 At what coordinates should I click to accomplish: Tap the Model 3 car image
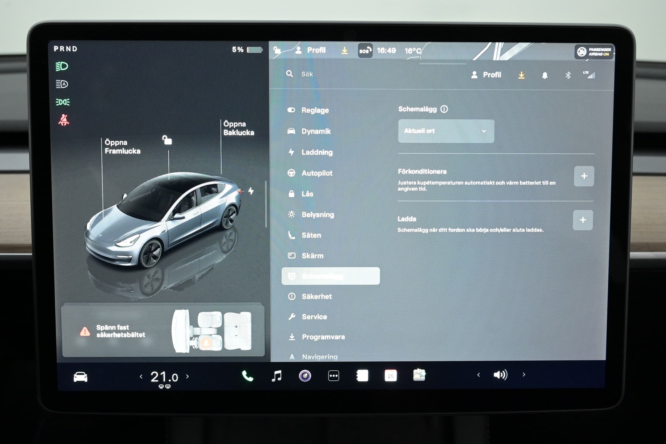point(163,220)
